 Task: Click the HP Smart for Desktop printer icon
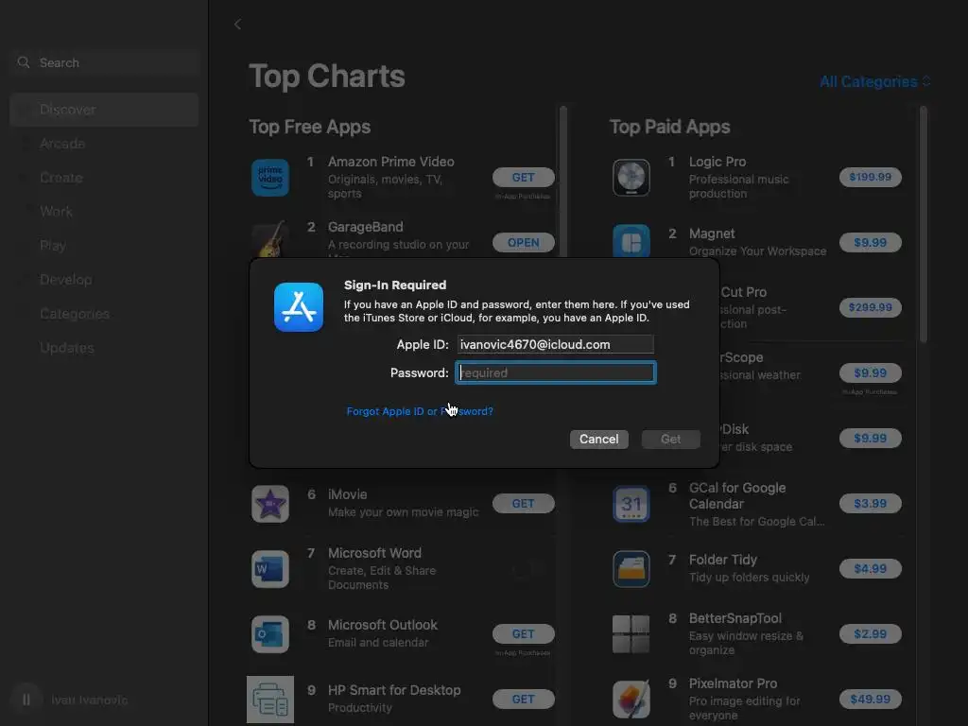pyautogui.click(x=270, y=700)
